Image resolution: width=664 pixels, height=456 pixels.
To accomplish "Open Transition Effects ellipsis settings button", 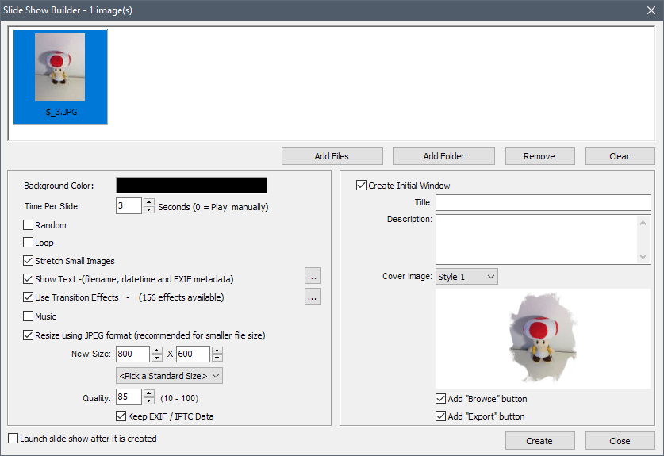I will (313, 297).
